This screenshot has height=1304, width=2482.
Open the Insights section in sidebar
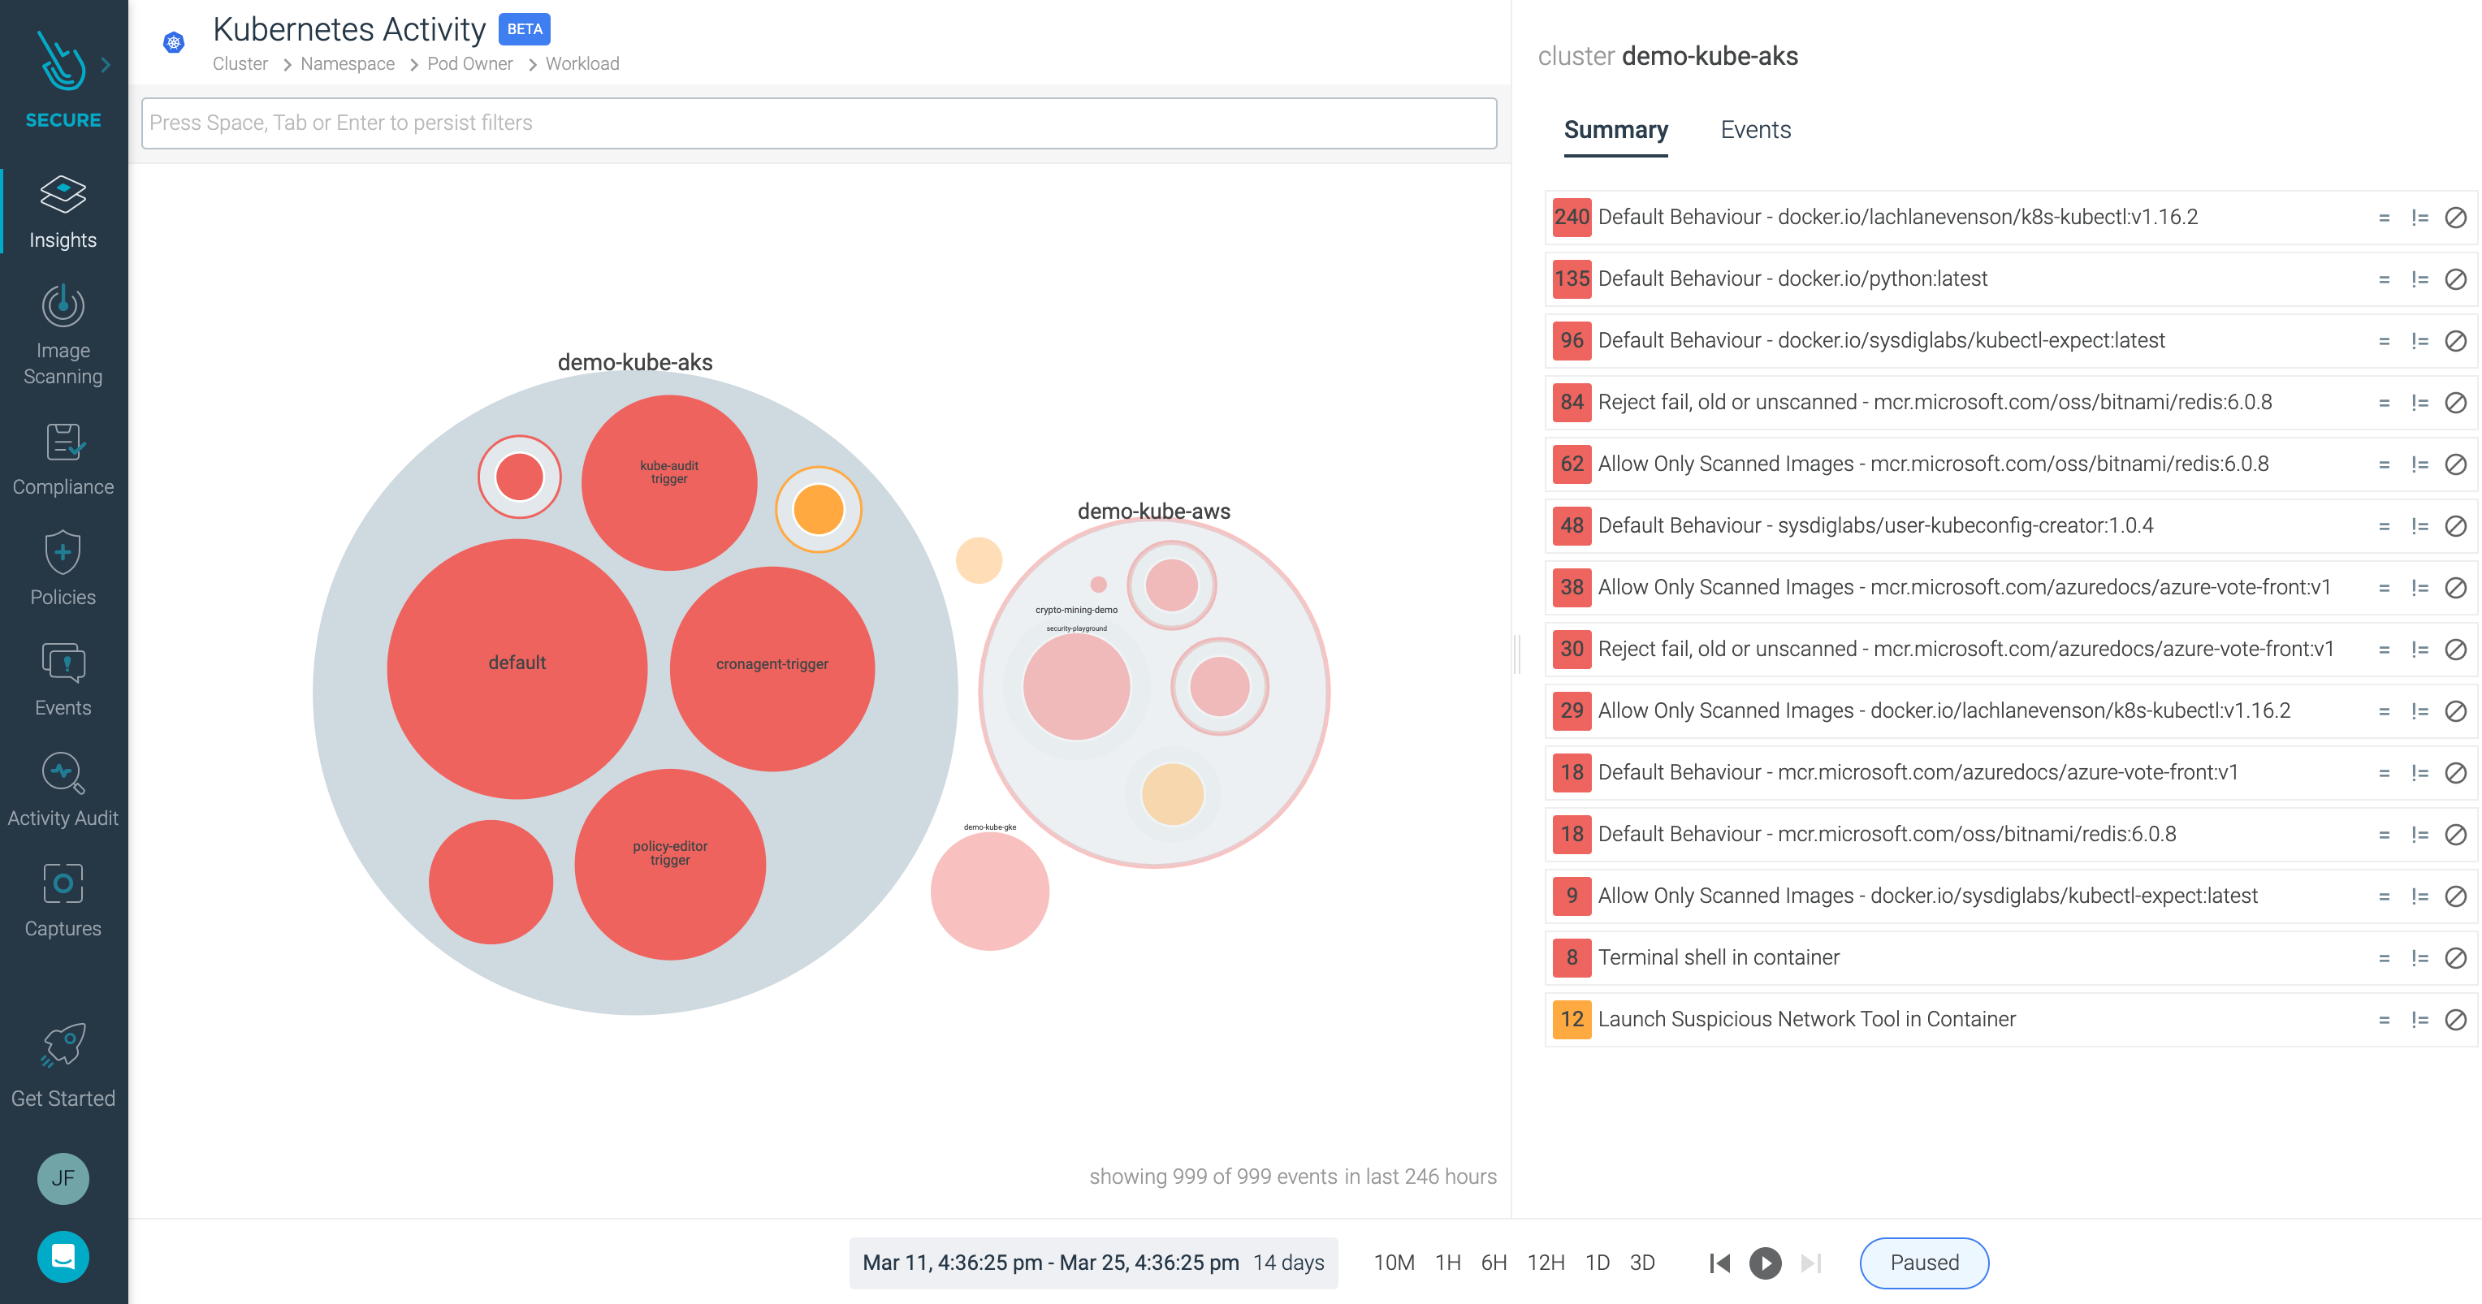point(63,212)
